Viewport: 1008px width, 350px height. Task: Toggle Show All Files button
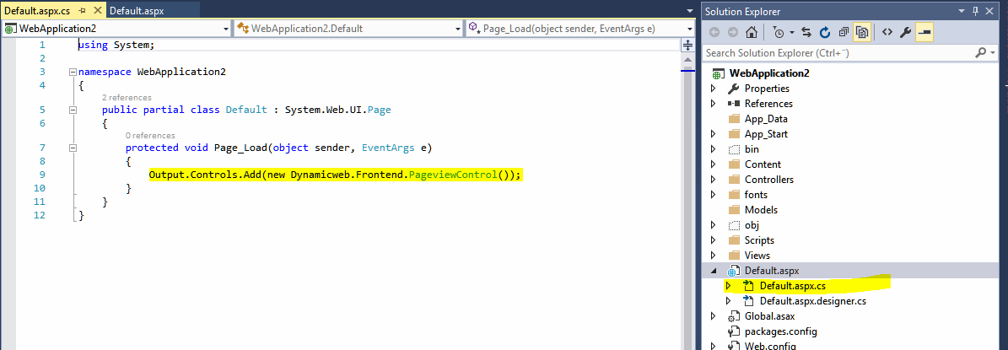pos(862,32)
